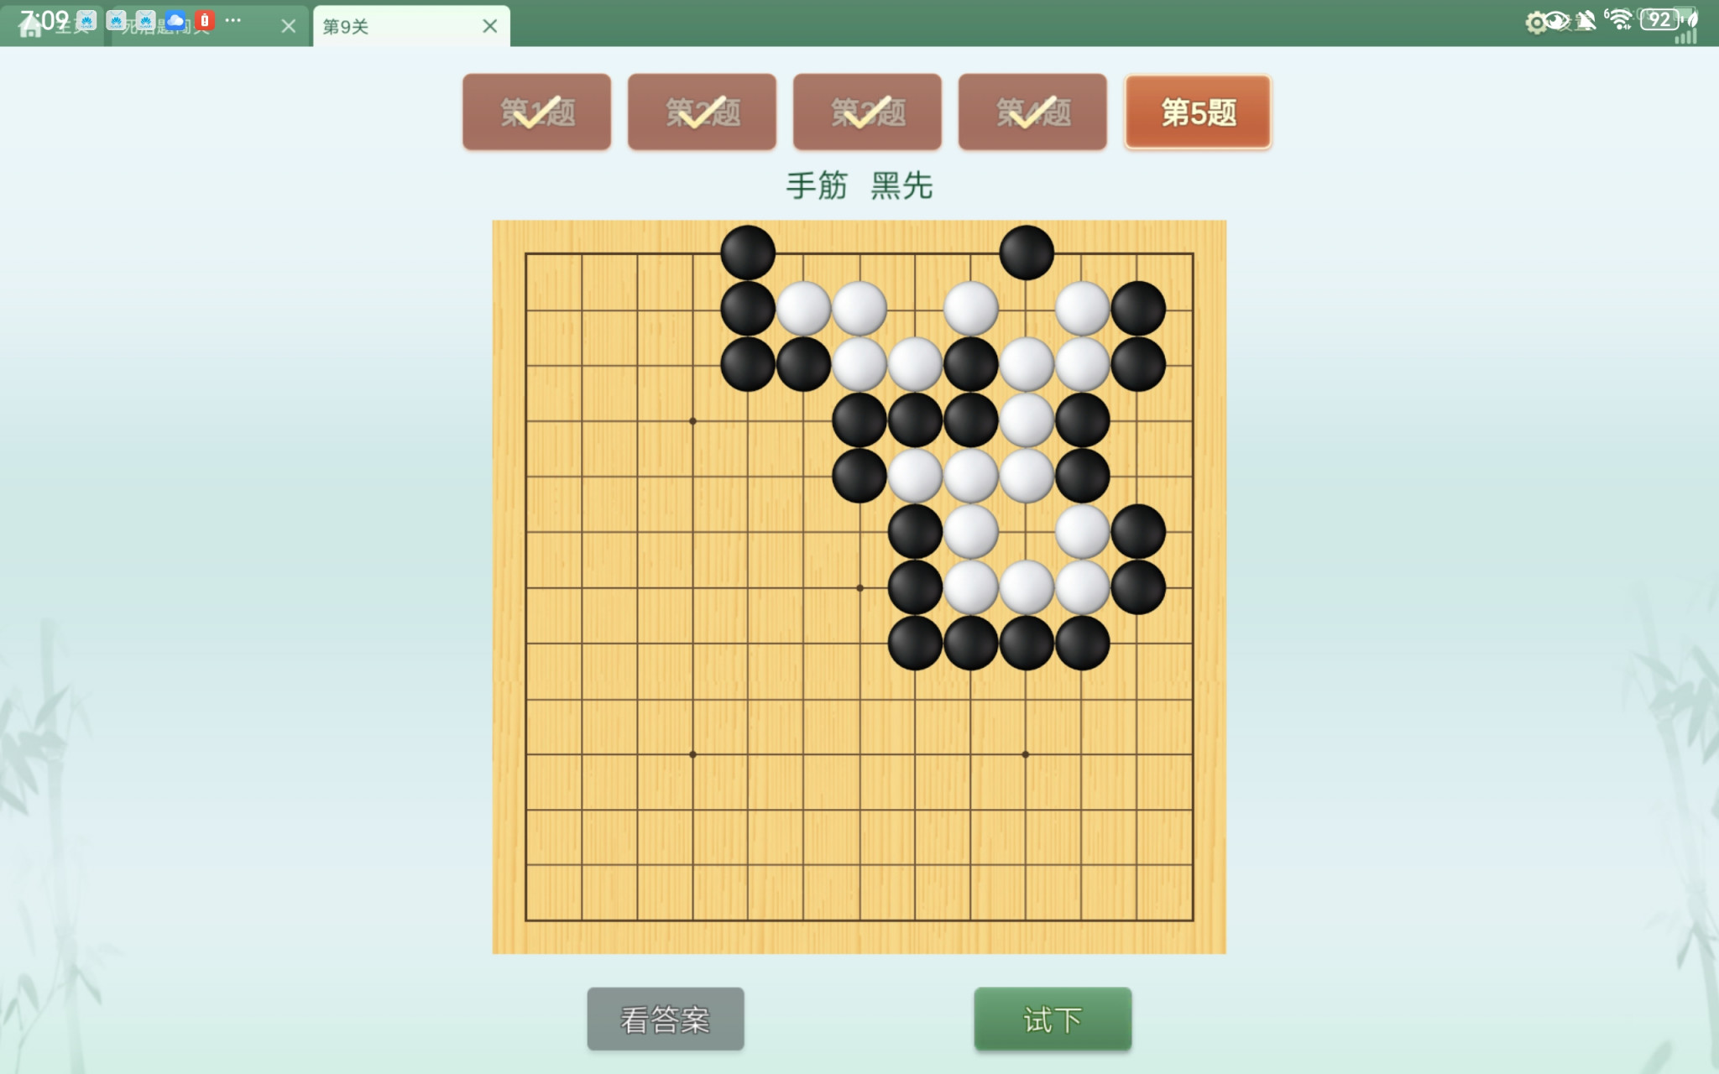Close the second tab beside 第9关

[288, 26]
